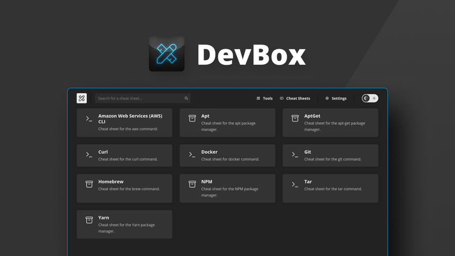This screenshot has width=455, height=256.
Task: Open the NPM cheat sheet title
Action: pos(207,182)
